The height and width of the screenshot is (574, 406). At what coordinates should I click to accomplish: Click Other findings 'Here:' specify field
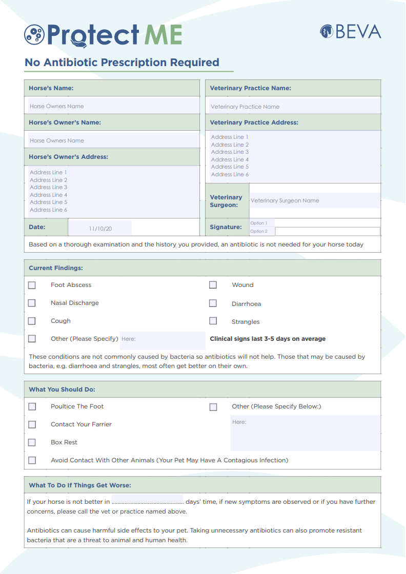[163, 339]
